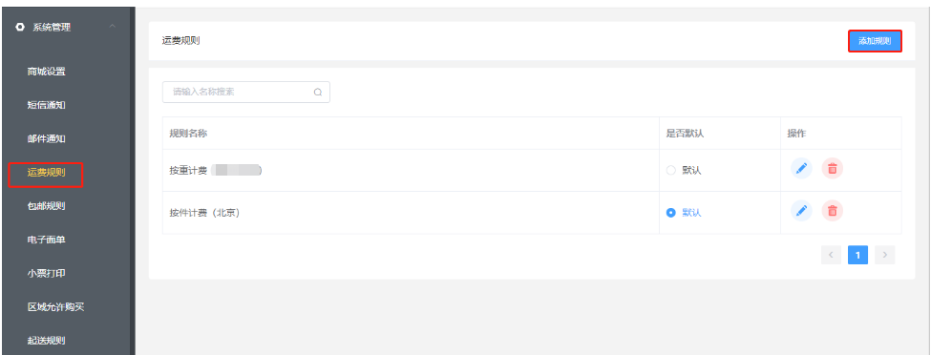Screen dimensions: 931x355
Task: Select 运费规则 in the sidebar
Action: pyautogui.click(x=47, y=173)
